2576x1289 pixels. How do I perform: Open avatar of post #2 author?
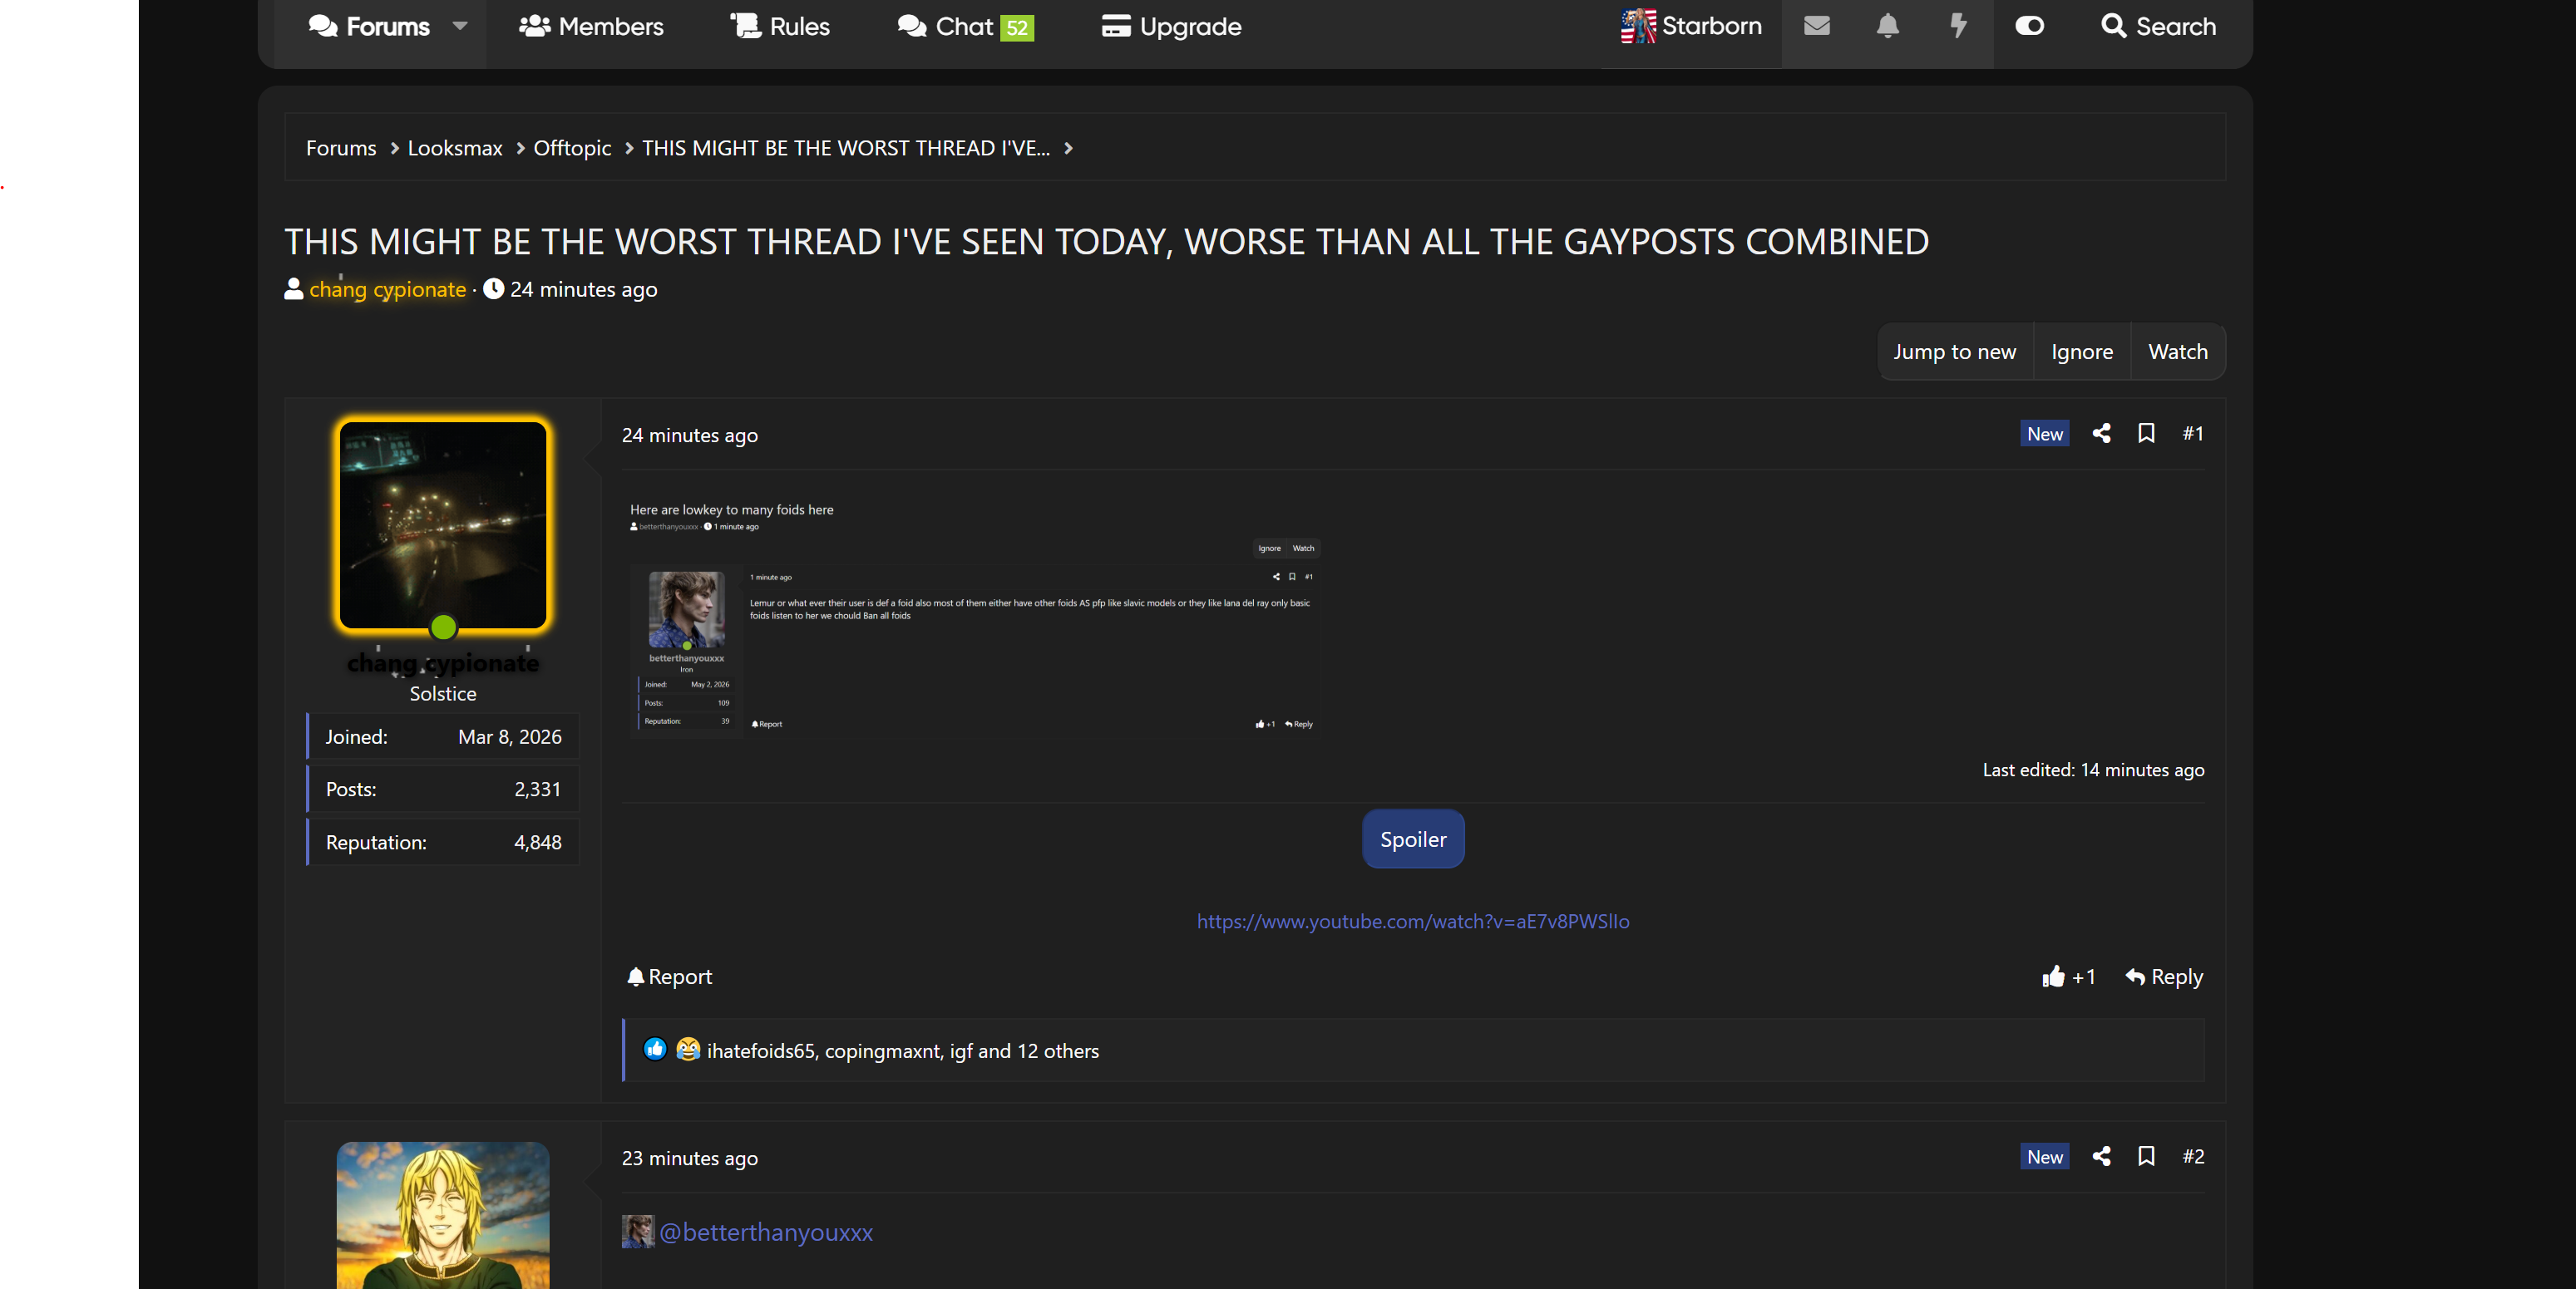[443, 1215]
